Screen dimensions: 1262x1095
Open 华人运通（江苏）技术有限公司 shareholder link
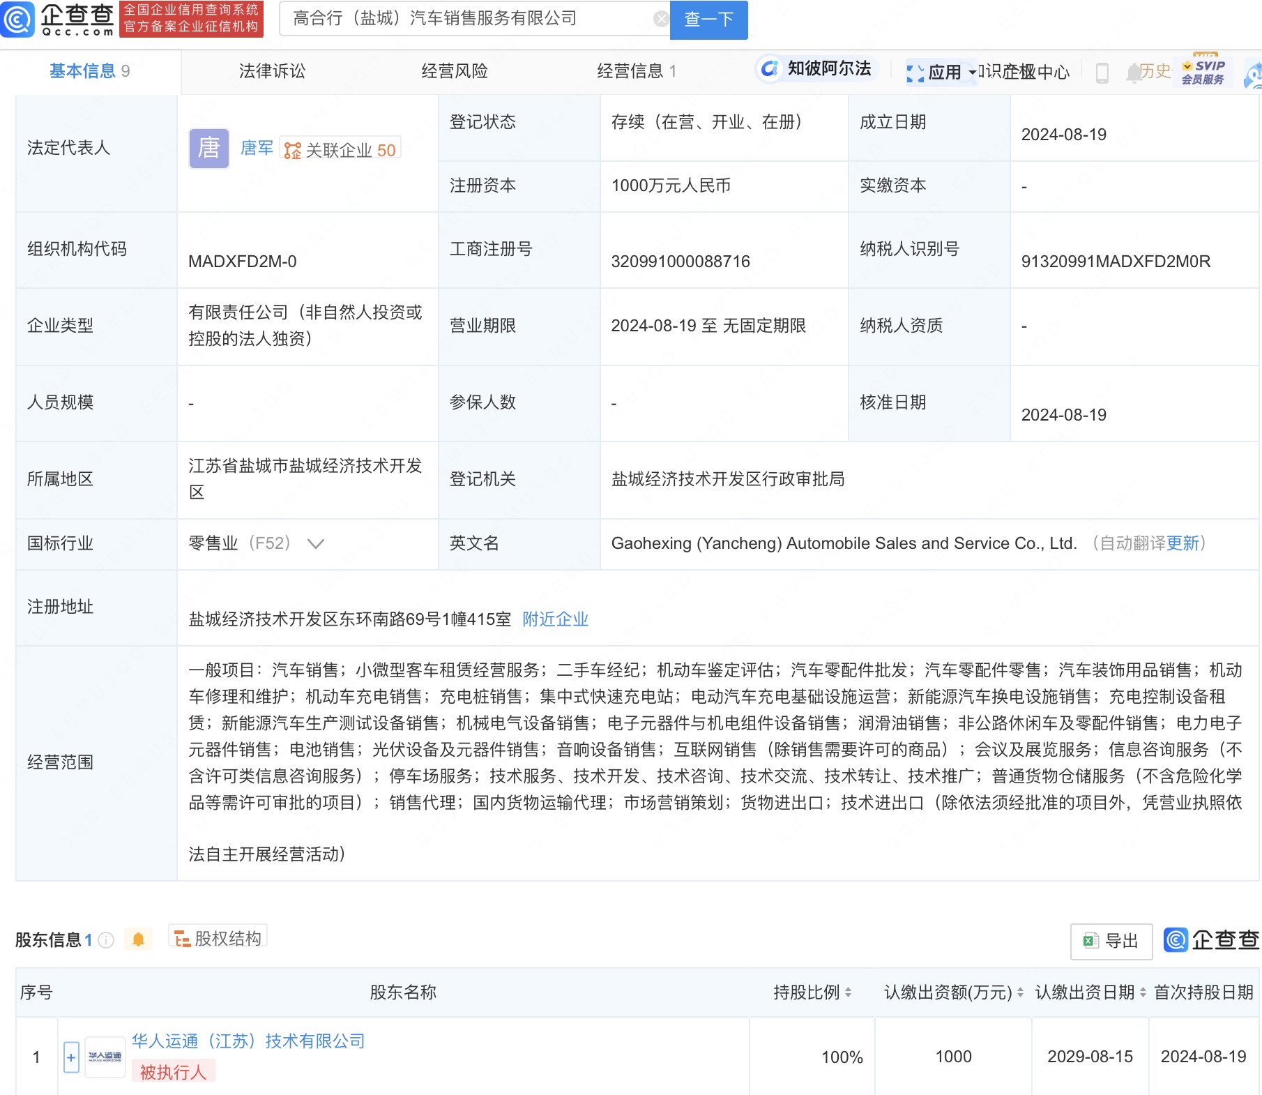pos(248,1041)
